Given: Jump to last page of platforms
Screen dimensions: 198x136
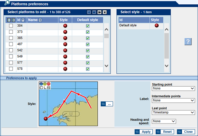Looking at the screenshot, I should (105, 12).
